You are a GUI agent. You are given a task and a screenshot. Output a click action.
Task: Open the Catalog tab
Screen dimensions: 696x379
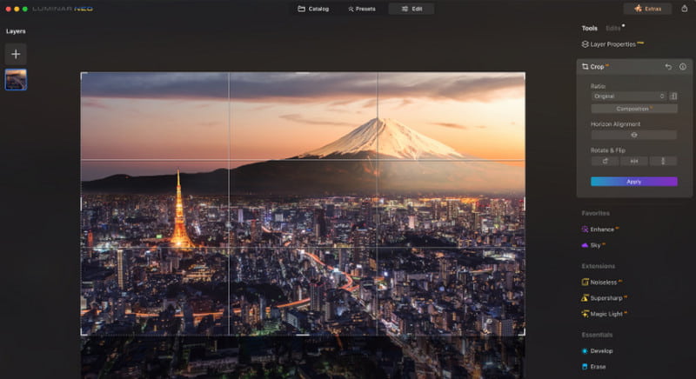pos(313,9)
